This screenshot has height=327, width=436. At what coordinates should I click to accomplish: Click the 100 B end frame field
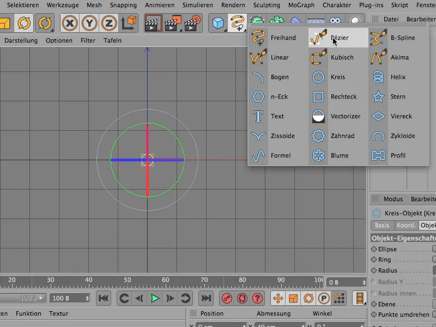pyautogui.click(x=70, y=298)
